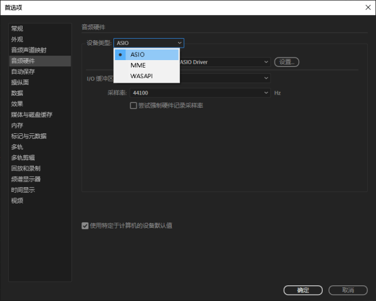This screenshot has width=376, height=301.
Task: Close the 首选项 dialog window
Action: coord(367,7)
